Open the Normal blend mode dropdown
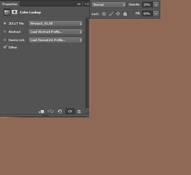 pos(109,5)
